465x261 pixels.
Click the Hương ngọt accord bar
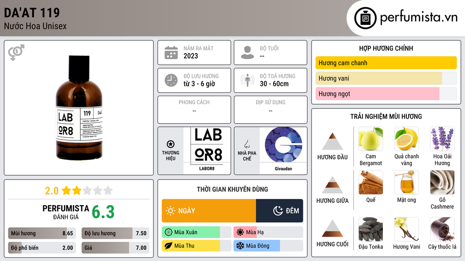tap(386, 93)
